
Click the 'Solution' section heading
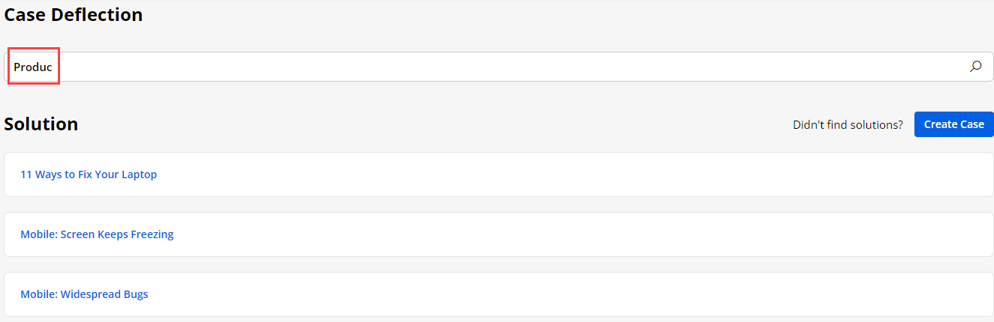[x=41, y=124]
